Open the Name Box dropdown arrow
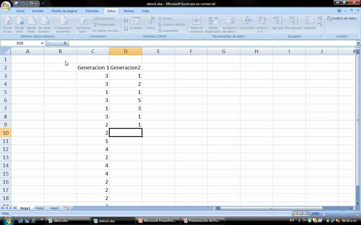 (x=42, y=43)
